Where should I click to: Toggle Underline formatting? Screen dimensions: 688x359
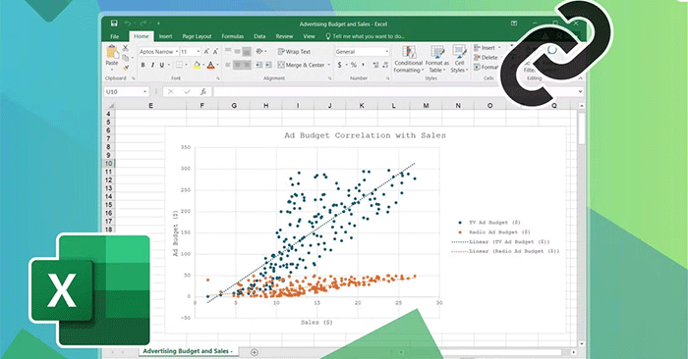[162, 65]
